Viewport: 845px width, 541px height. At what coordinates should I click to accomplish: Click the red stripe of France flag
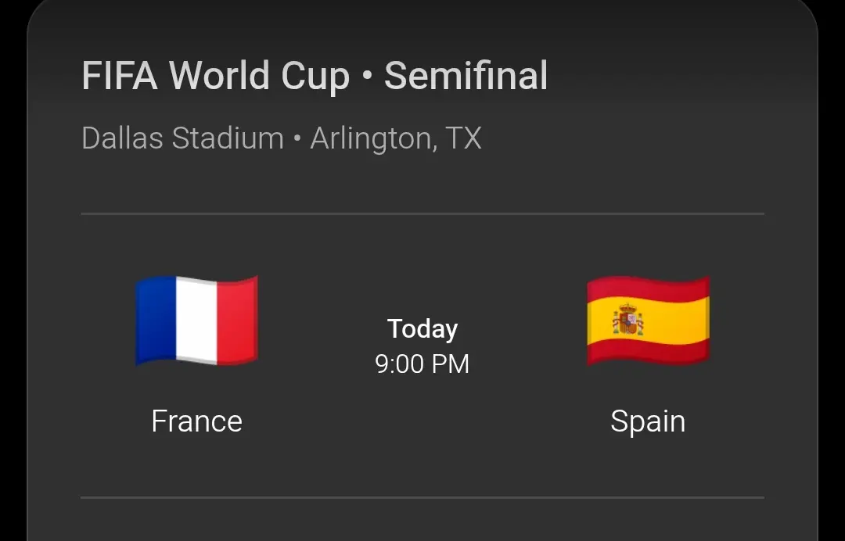coord(237,321)
